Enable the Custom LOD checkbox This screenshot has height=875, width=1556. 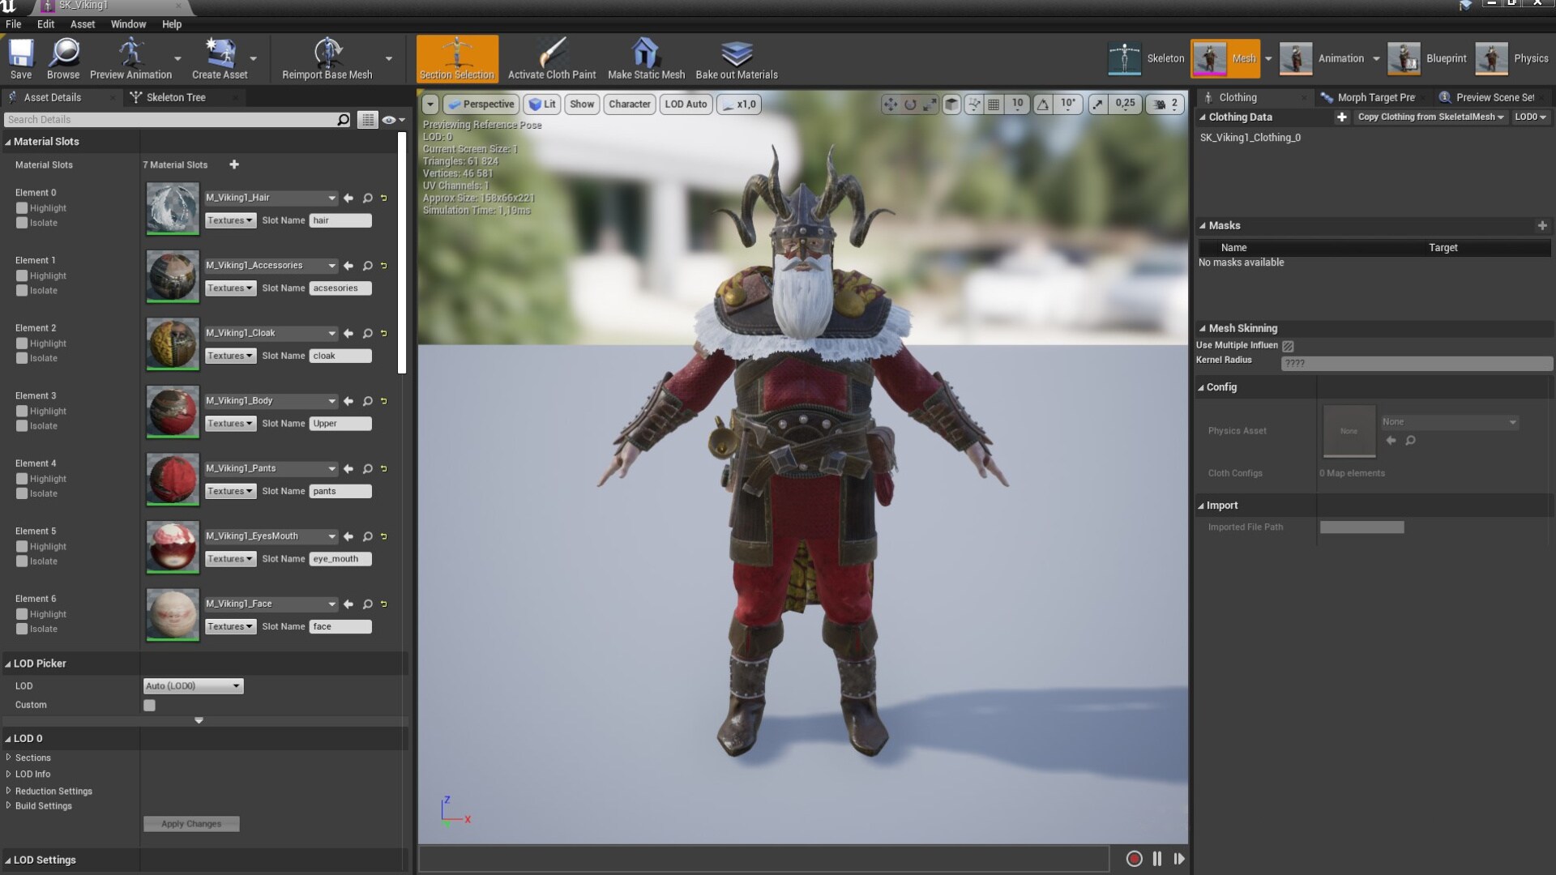coord(149,705)
